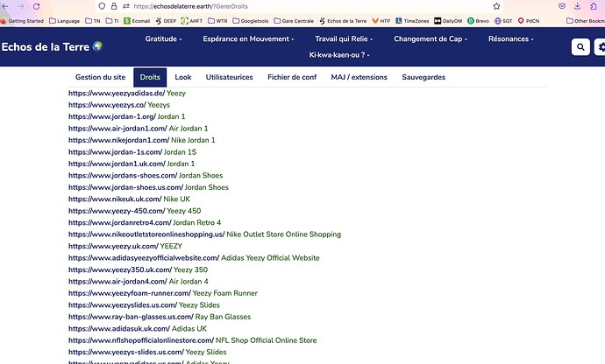This screenshot has height=364, width=605.
Task: Expand the Travail qui Relie menu
Action: point(344,38)
